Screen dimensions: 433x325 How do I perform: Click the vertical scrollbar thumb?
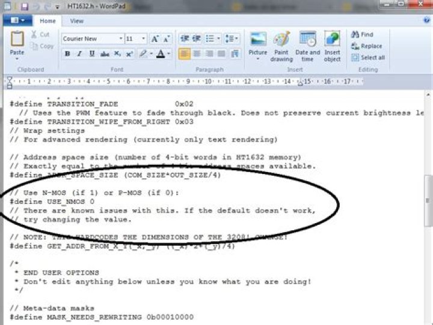[428, 200]
